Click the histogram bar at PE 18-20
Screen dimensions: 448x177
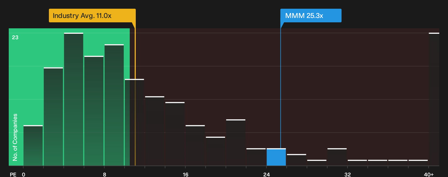pyautogui.click(x=216, y=151)
